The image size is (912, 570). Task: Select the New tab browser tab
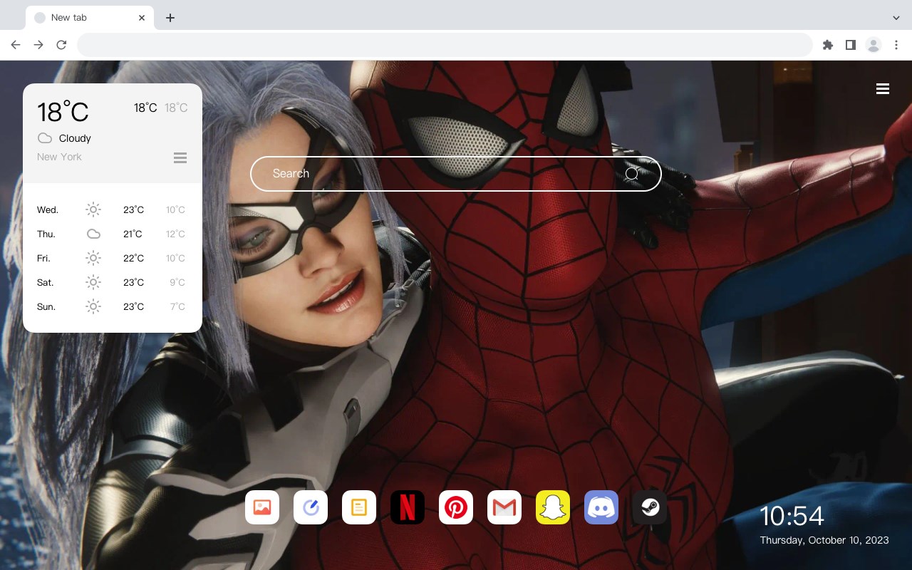[x=90, y=18]
